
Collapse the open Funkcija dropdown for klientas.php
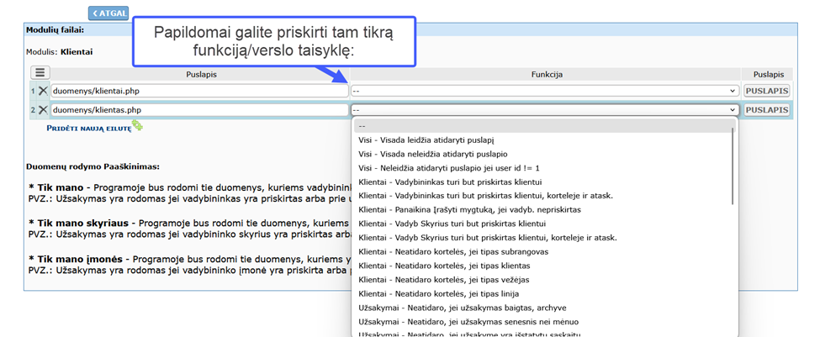point(544,110)
